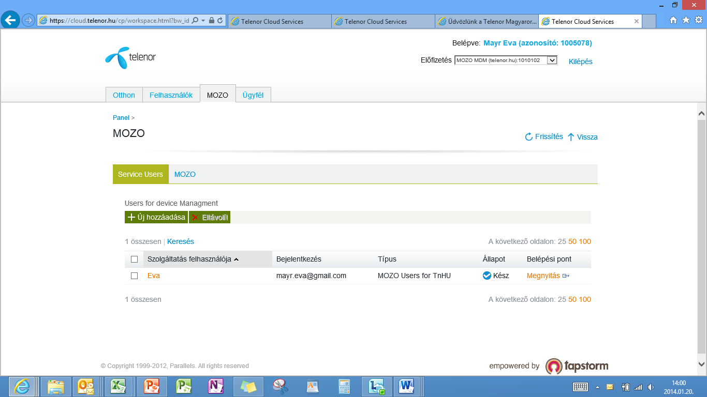Open address bar dropdown arrow
Viewport: 707px width, 397px height.
[203, 21]
